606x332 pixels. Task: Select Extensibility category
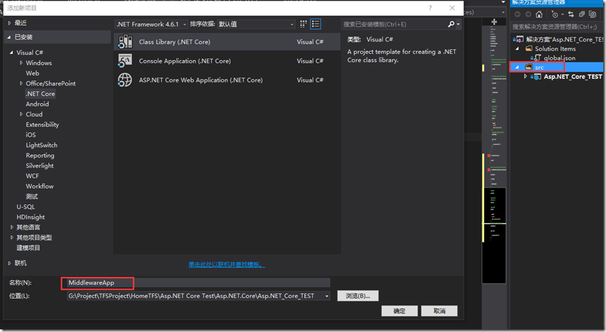tap(43, 124)
